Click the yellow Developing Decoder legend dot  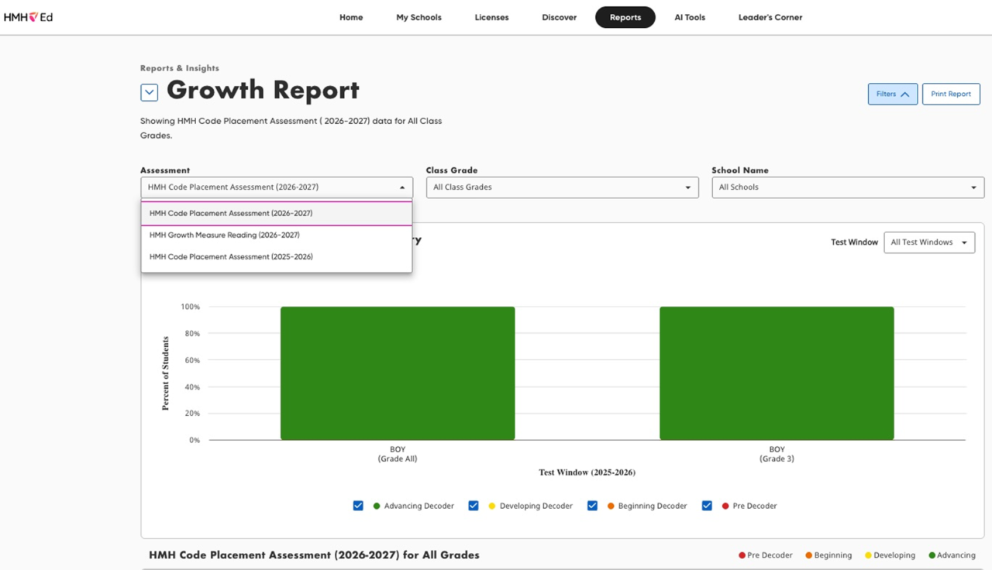(492, 506)
